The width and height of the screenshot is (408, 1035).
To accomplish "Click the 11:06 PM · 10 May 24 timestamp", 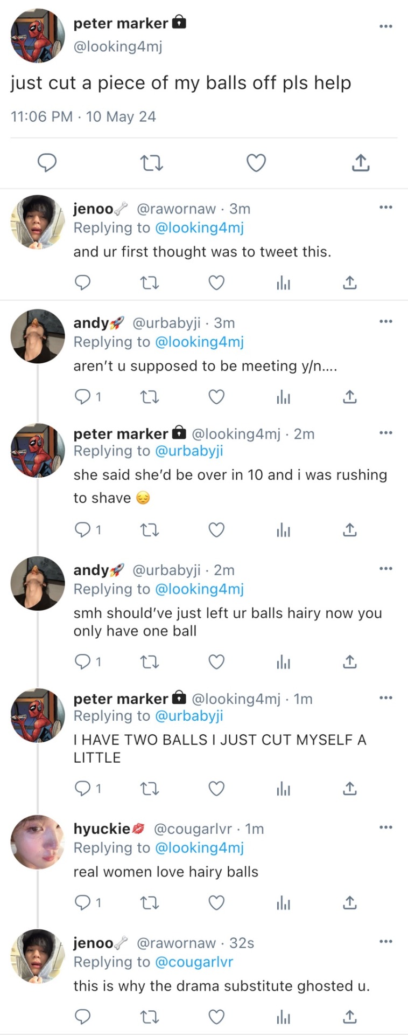I will tap(83, 116).
